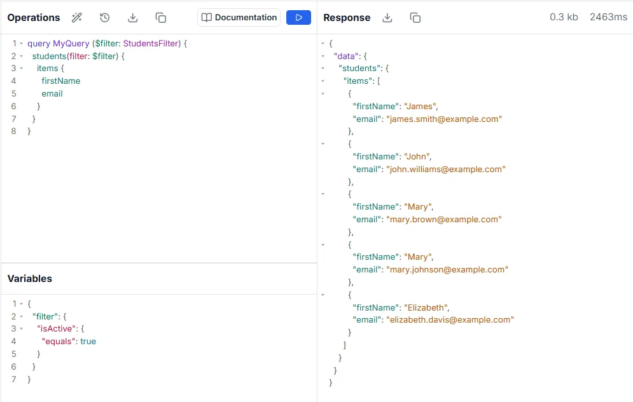Copy the operation with copy icon

(x=161, y=18)
